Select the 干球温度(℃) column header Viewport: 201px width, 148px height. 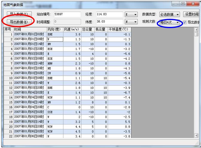pyautogui.click(x=119, y=30)
